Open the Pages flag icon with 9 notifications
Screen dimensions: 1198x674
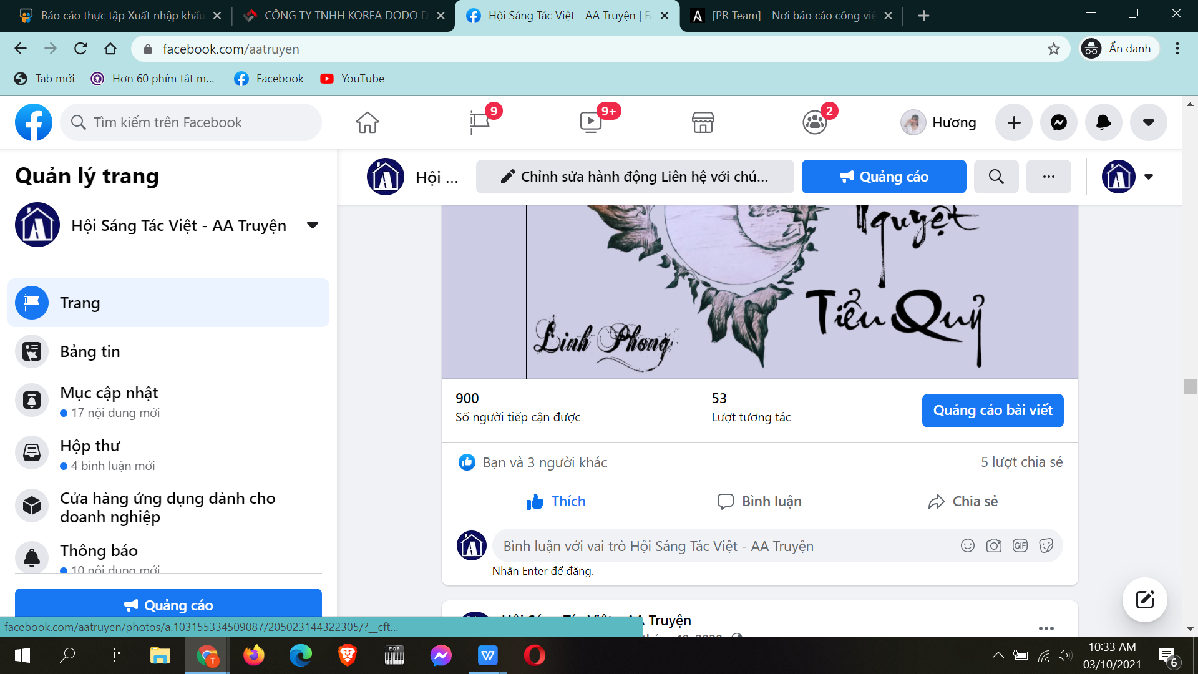(x=480, y=122)
